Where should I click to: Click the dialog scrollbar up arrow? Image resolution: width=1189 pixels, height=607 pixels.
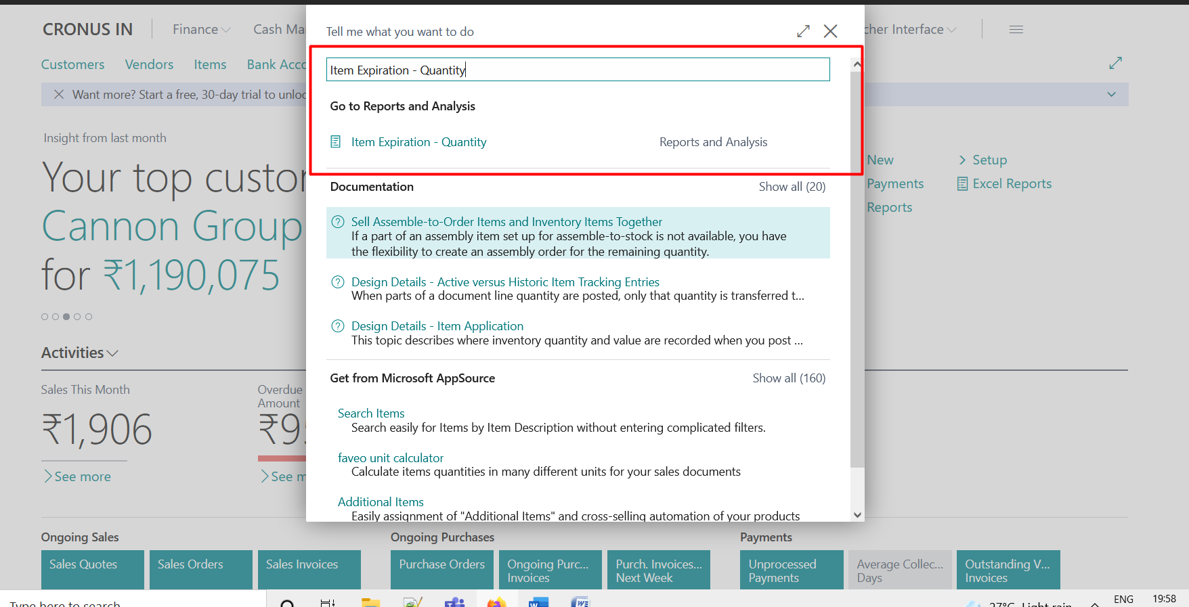[857, 65]
